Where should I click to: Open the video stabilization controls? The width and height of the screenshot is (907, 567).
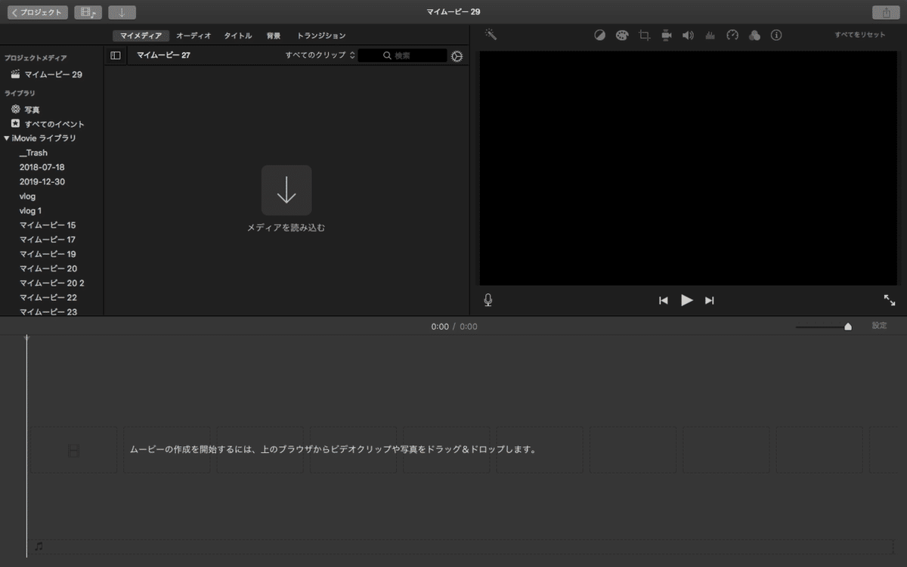coord(665,35)
